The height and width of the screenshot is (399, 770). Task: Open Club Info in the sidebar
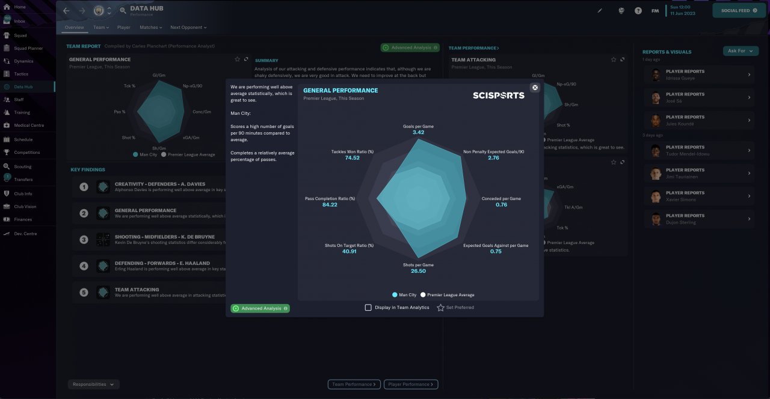point(24,194)
